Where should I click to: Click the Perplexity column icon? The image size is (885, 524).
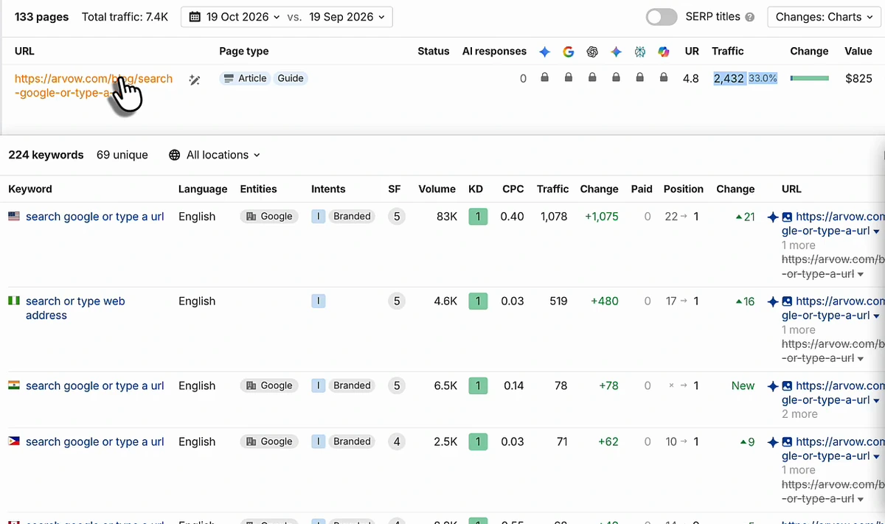[x=639, y=52]
